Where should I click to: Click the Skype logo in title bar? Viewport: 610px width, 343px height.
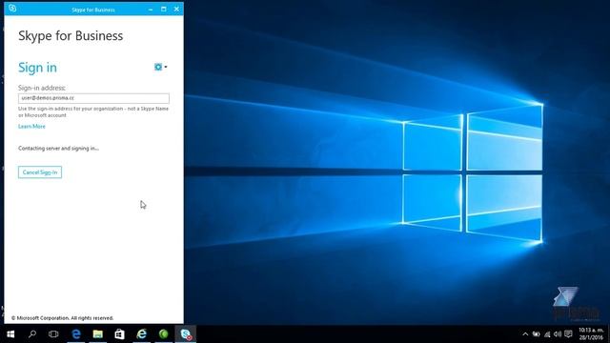pyautogui.click(x=12, y=9)
